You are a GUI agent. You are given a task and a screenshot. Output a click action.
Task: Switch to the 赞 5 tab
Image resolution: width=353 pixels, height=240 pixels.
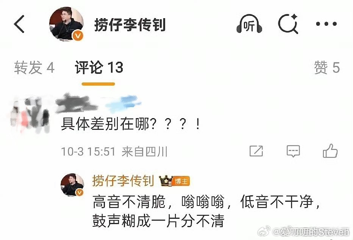(326, 67)
